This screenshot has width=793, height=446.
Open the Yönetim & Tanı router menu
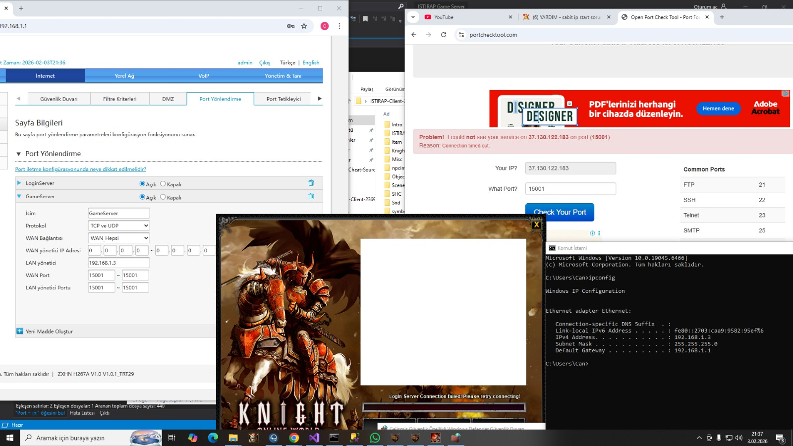click(x=283, y=76)
